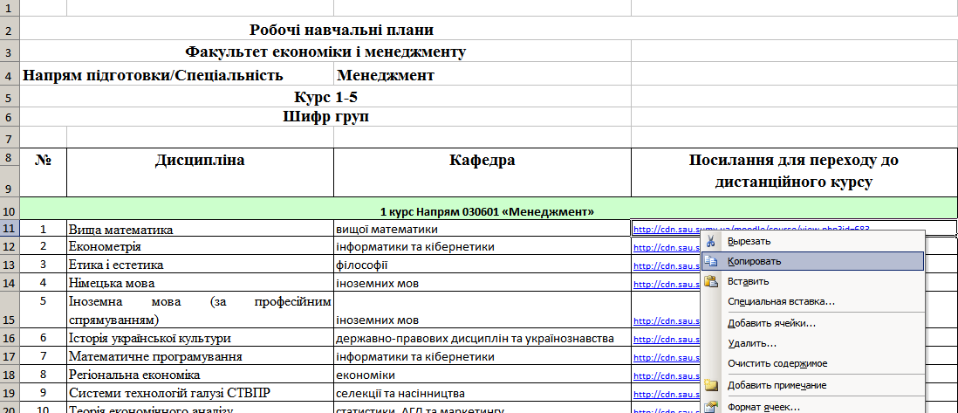The image size is (958, 413).
Task: Choose Вставить from the context menu
Action: 812,281
